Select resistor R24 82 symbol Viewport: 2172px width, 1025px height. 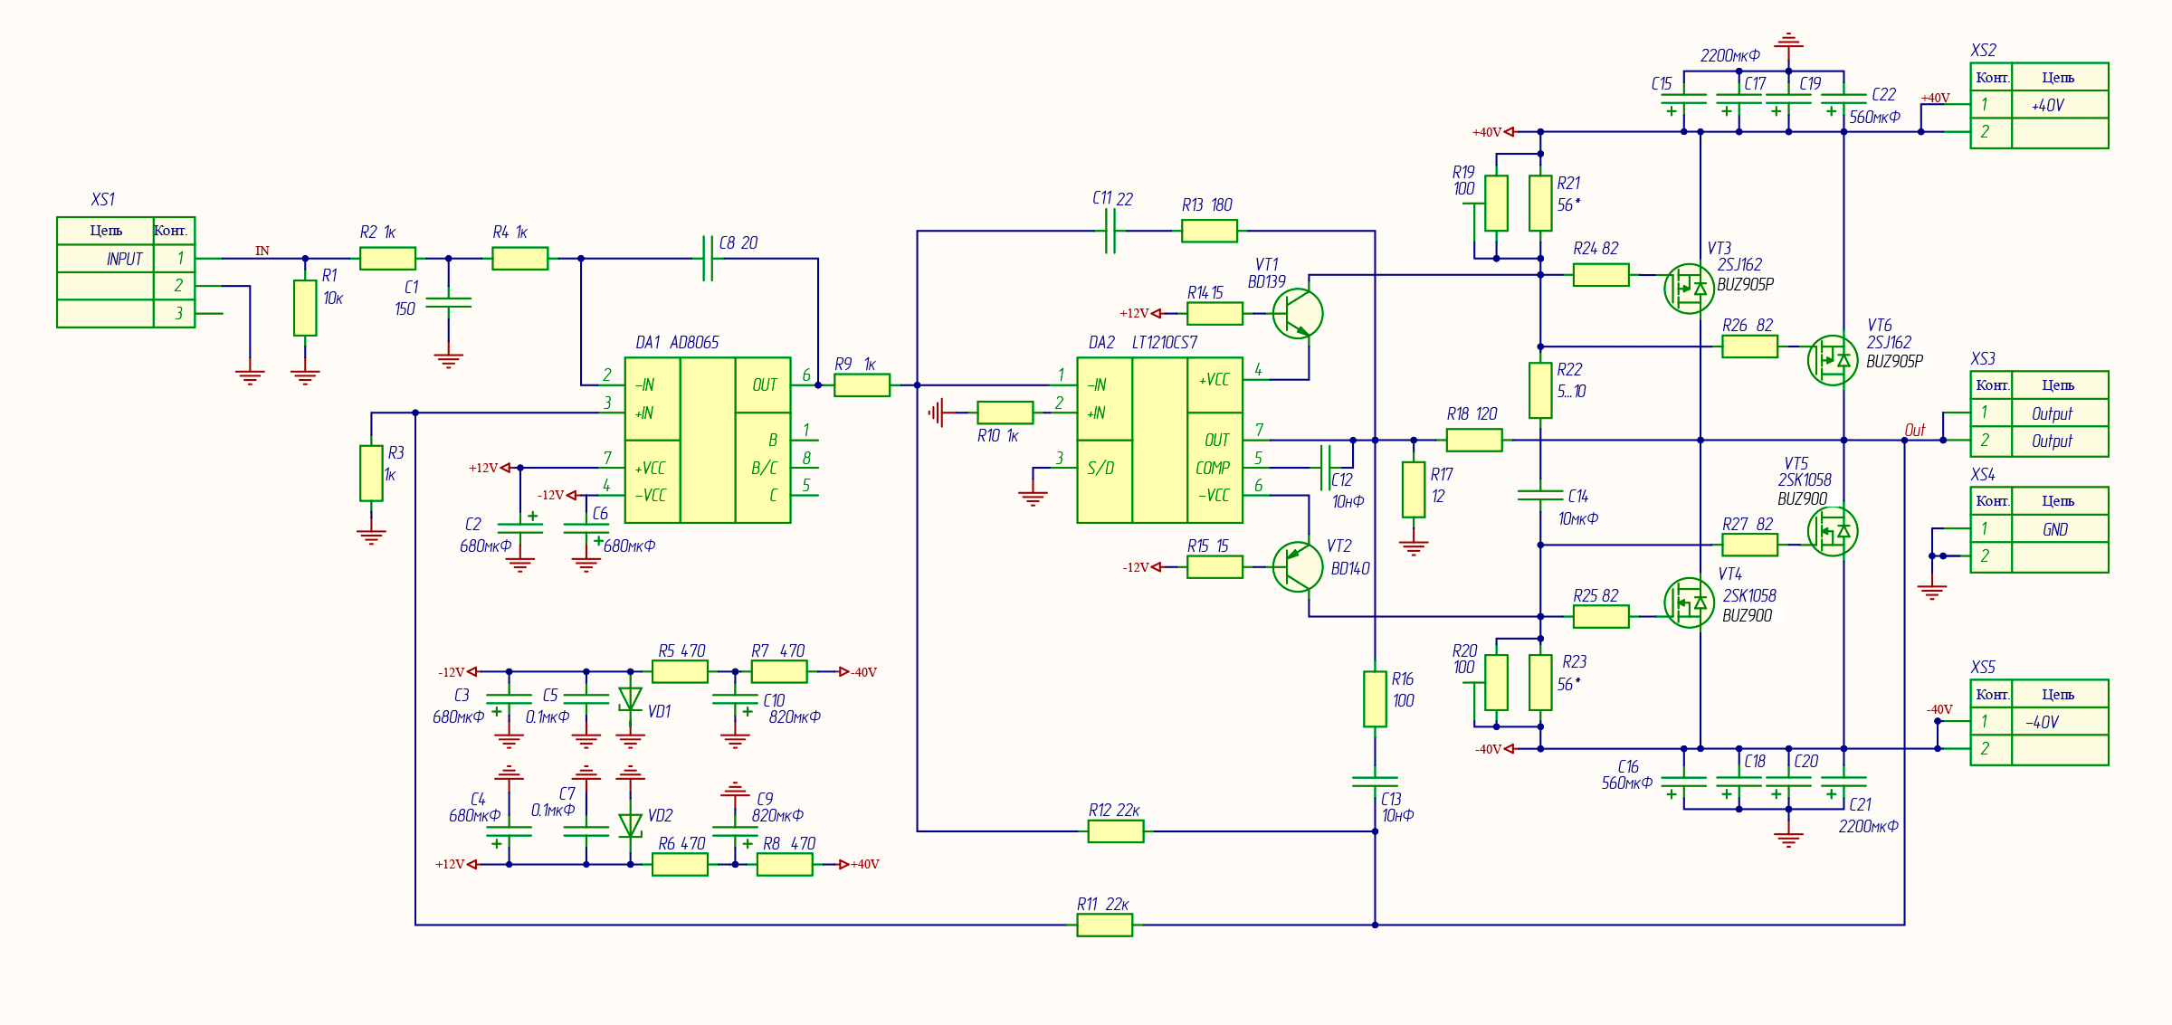tap(1601, 275)
